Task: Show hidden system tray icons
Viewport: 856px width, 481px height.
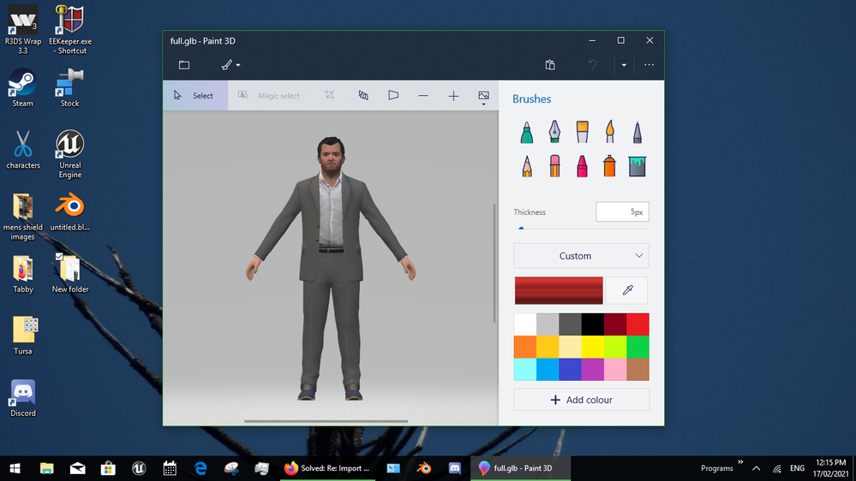Action: (756, 468)
